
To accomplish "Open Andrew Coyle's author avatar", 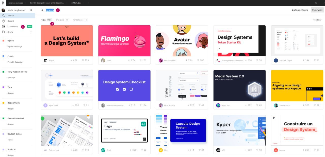I will point(276,60).
